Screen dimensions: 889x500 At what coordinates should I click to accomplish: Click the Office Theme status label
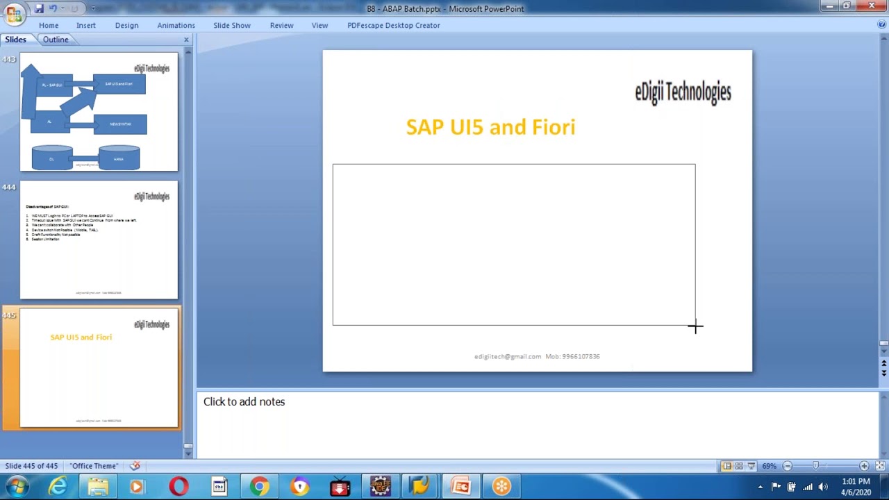tap(94, 466)
